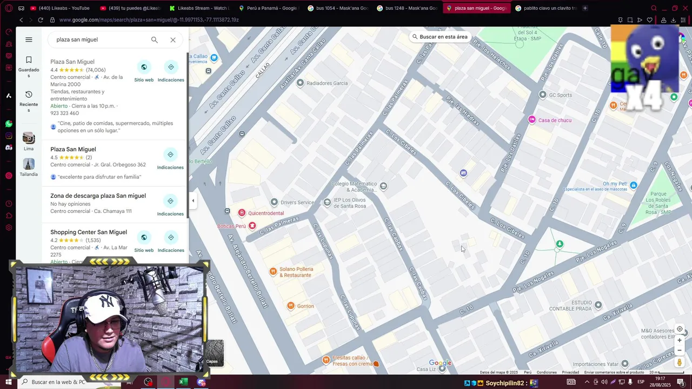Clear the plaza san miguel search
This screenshot has width=692, height=389.
(x=173, y=39)
